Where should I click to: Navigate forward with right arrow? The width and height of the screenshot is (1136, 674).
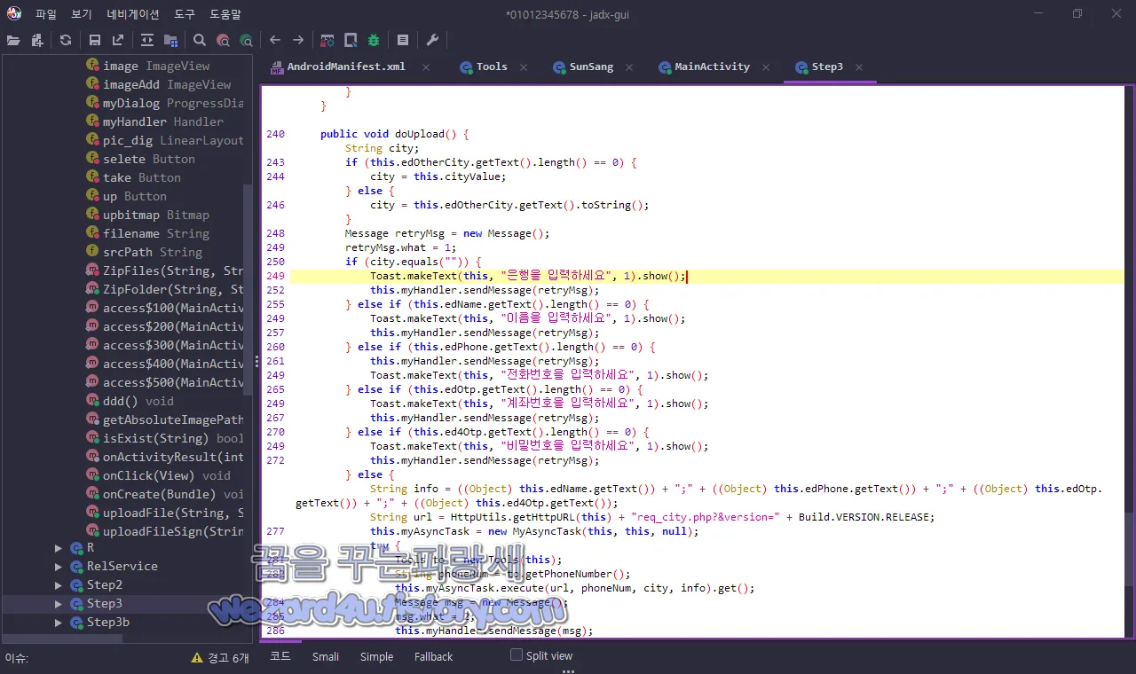298,40
